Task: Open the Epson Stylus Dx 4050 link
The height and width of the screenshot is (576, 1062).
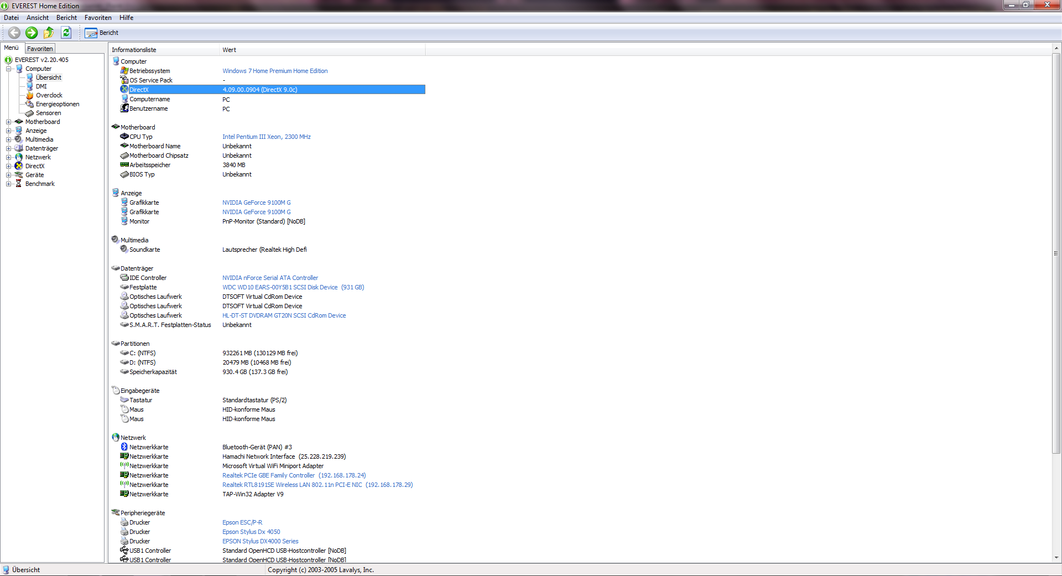Action: point(251,532)
